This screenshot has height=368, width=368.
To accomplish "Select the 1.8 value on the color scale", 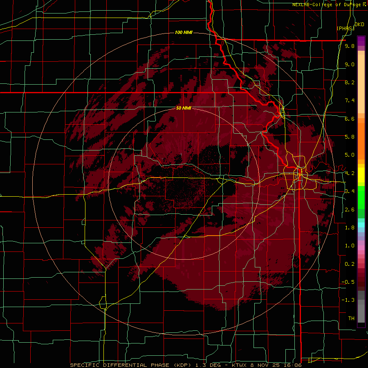I will pyautogui.click(x=350, y=228).
